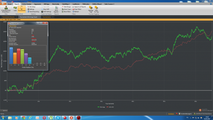Click the green 4th place finish bar

pyautogui.click(x=22, y=57)
